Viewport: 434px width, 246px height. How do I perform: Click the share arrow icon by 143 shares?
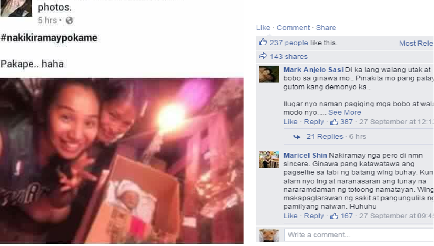click(263, 56)
